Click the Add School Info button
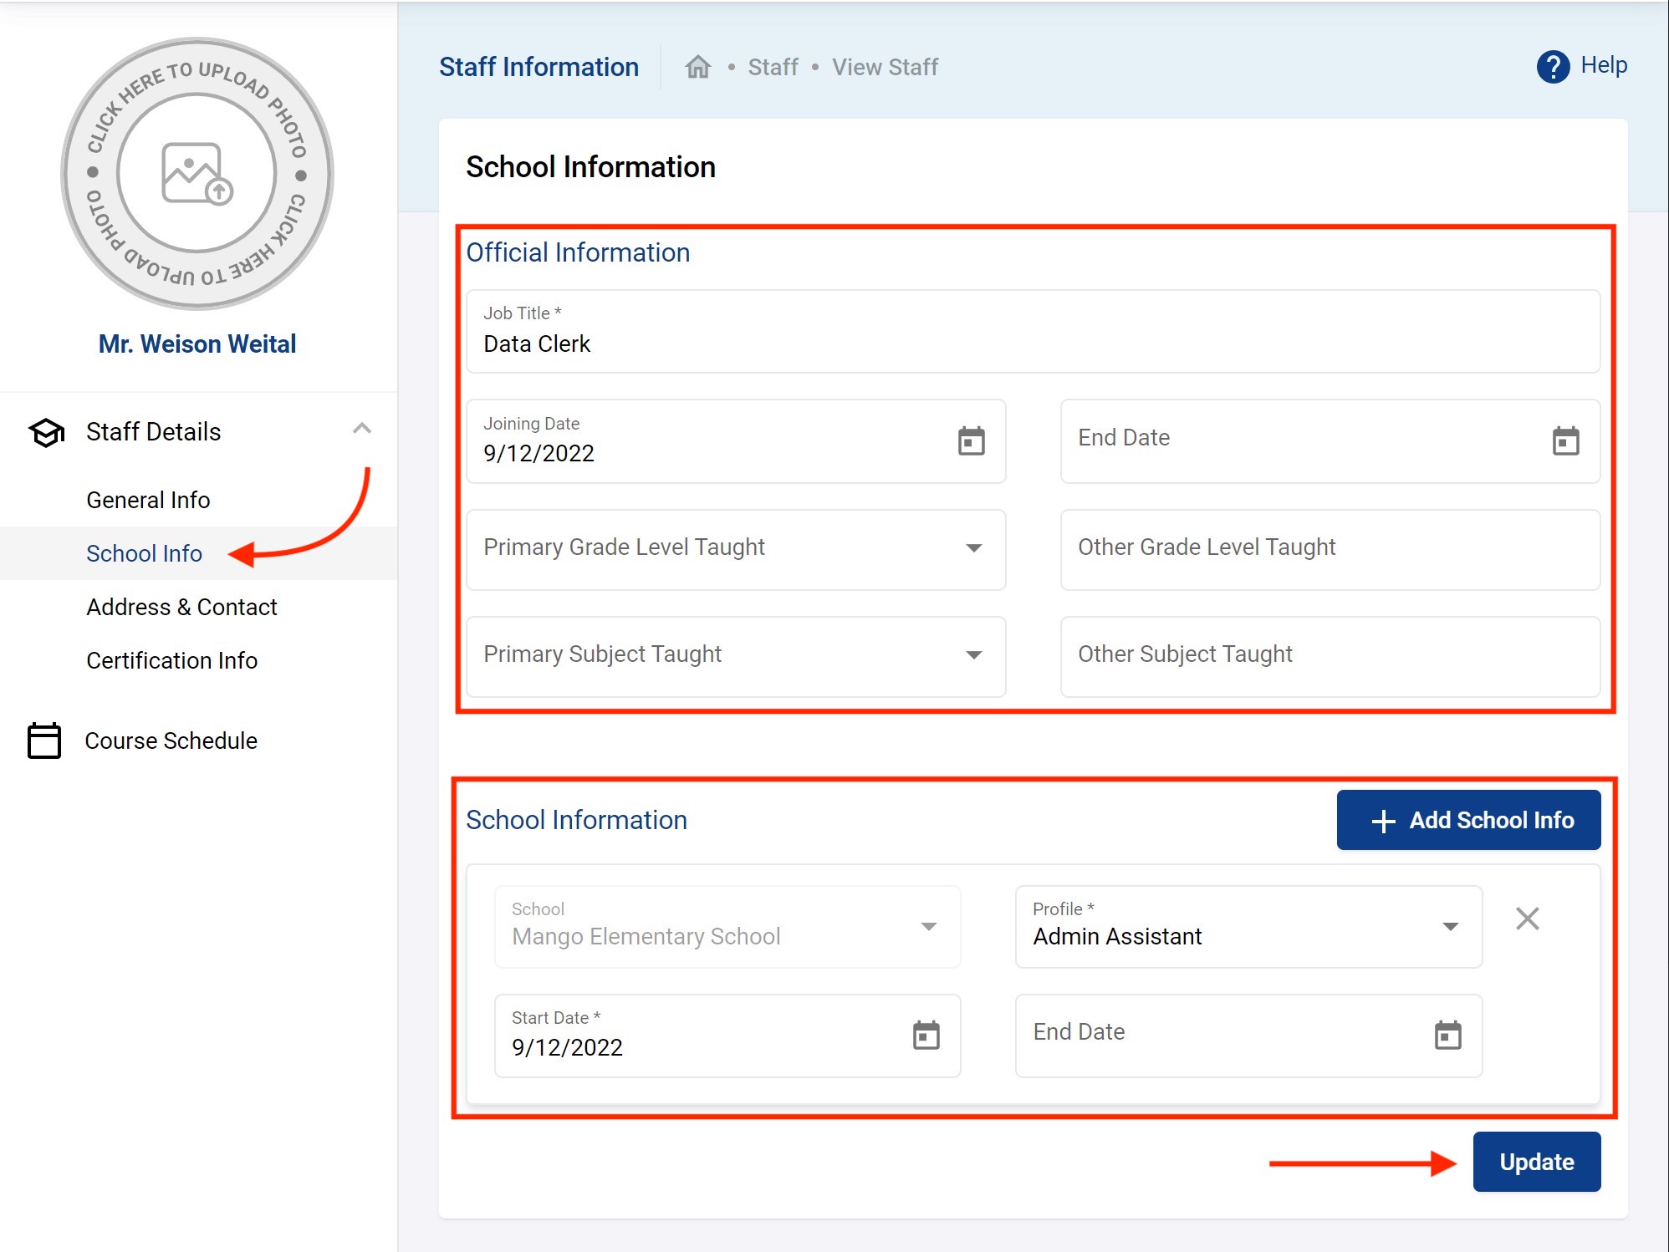Screen dimensions: 1669x1252 click(x=1468, y=820)
